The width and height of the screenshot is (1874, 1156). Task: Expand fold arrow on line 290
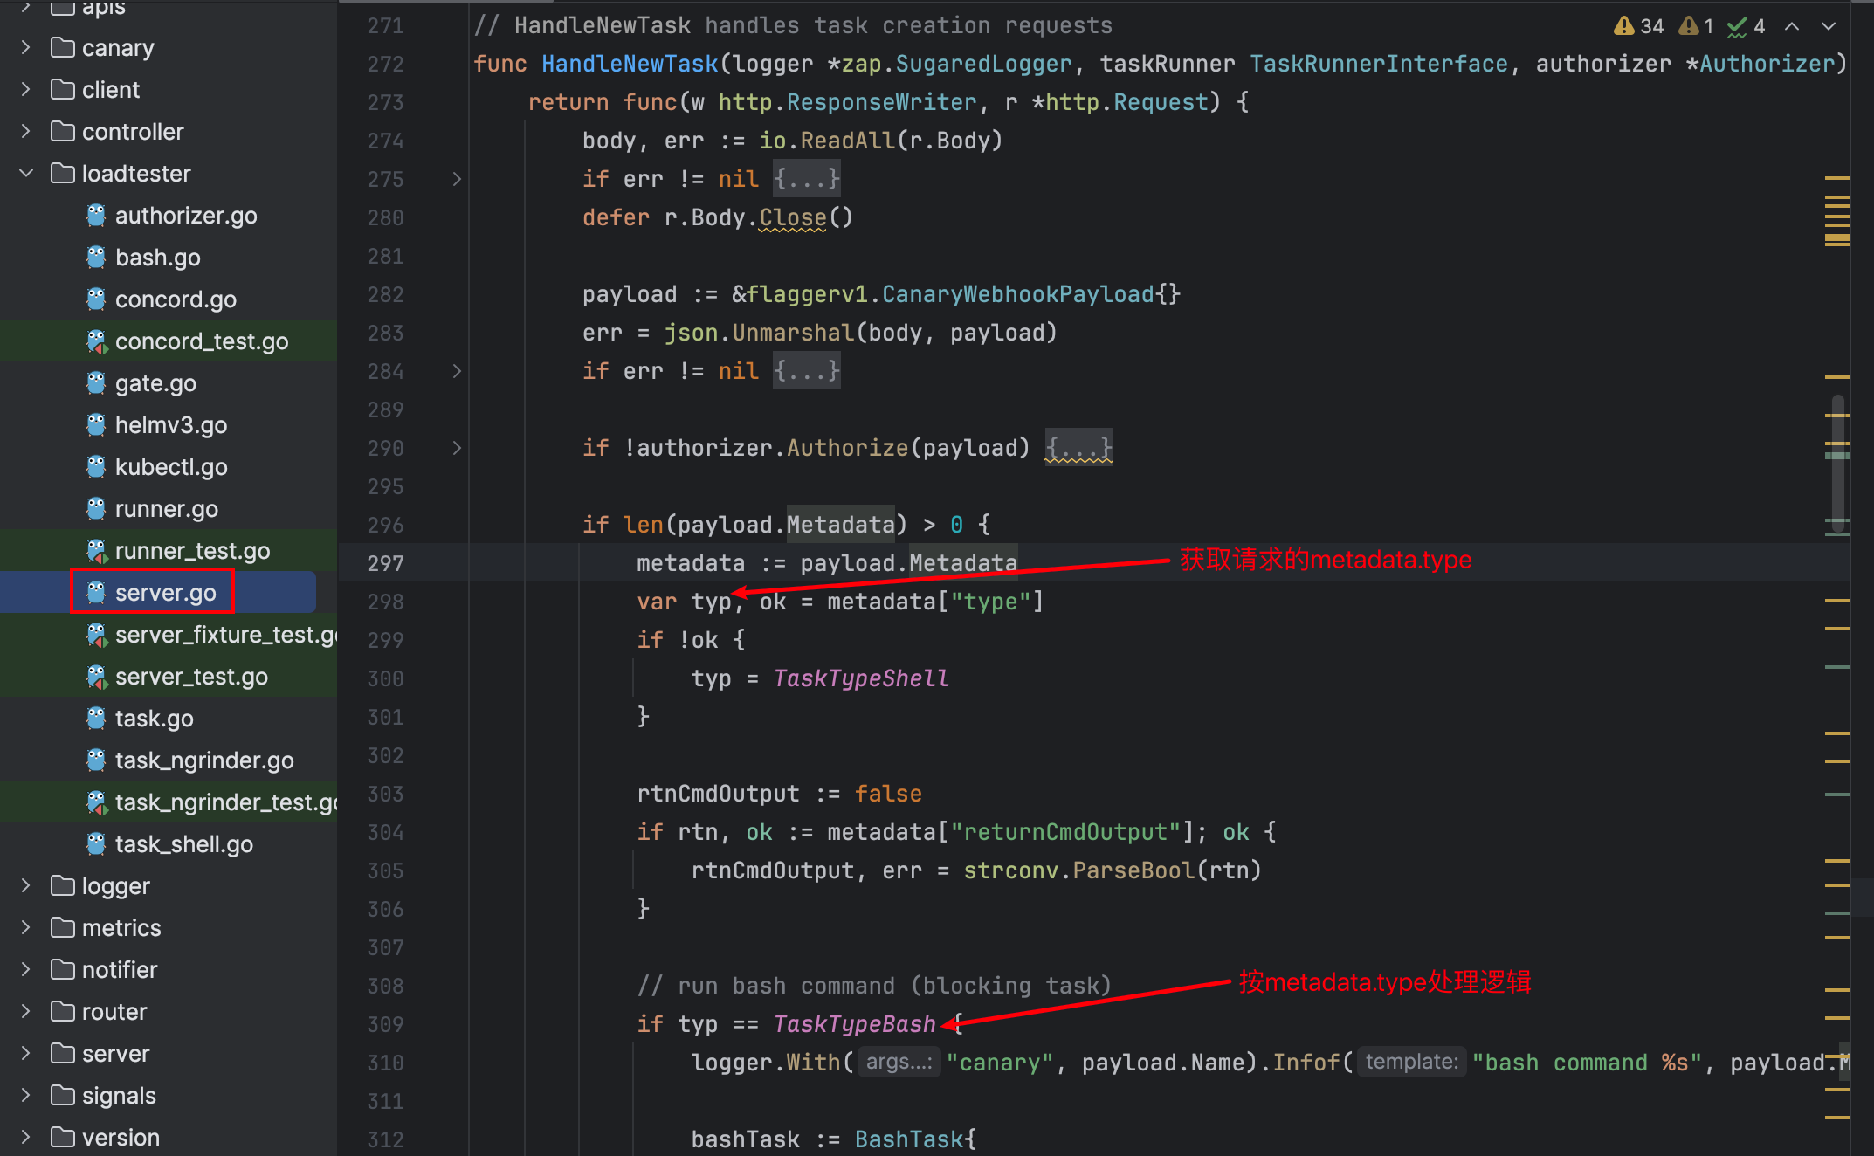pos(457,448)
